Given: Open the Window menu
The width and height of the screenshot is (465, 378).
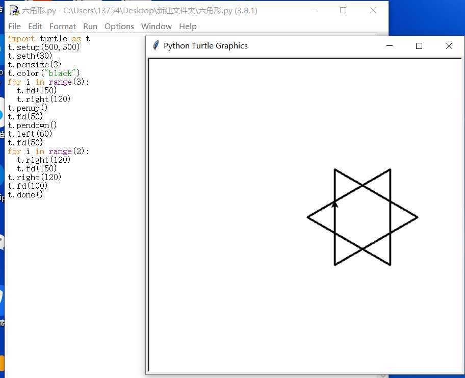Looking at the screenshot, I should pos(157,27).
